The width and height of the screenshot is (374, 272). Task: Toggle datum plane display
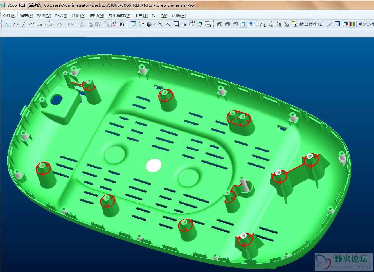click(x=263, y=24)
